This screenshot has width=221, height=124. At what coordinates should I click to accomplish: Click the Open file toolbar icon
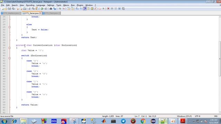point(6,9)
